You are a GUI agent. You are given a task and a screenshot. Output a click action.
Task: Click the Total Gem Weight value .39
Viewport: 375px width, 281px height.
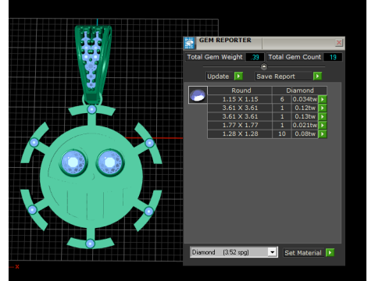pos(255,57)
